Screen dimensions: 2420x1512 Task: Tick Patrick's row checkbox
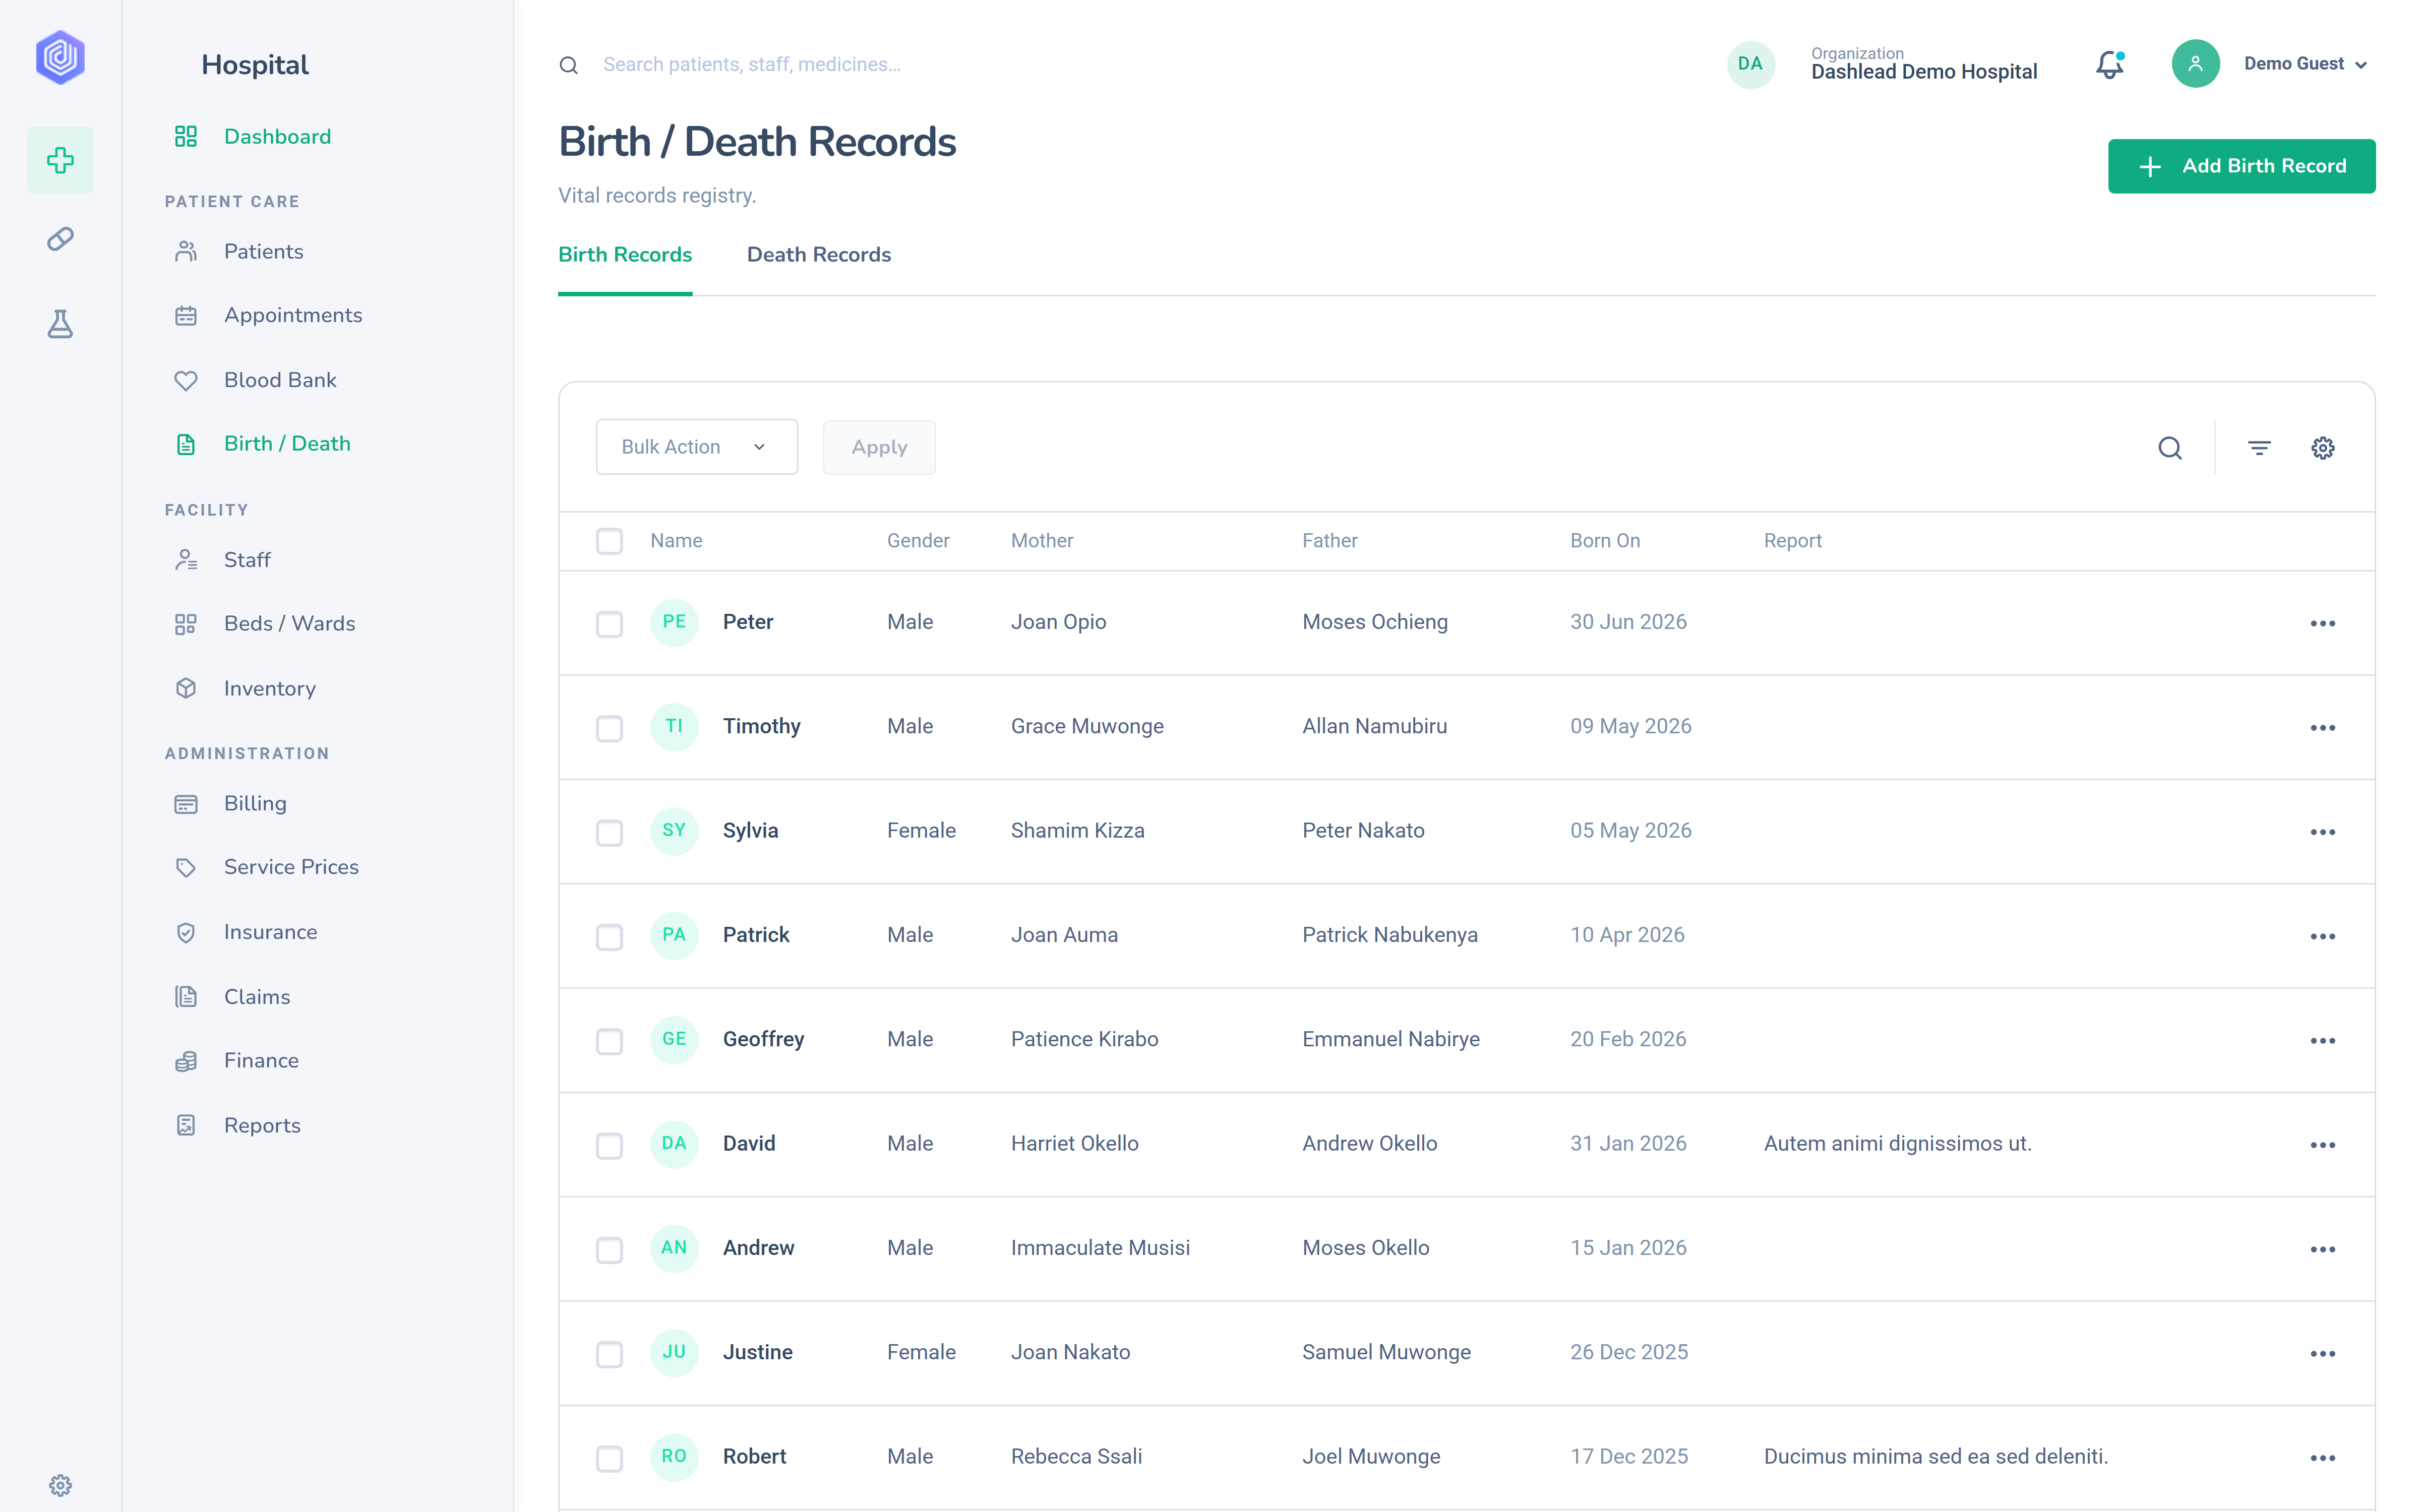(x=609, y=937)
